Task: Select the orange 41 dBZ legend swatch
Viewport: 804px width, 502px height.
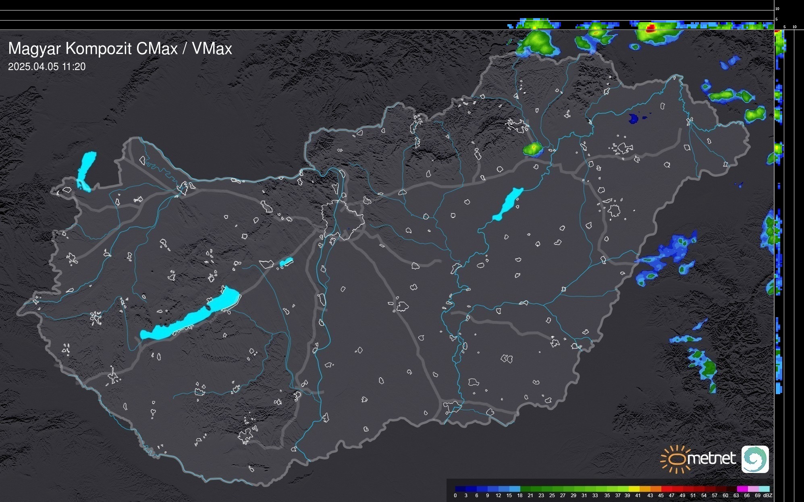Action: pyautogui.click(x=645, y=489)
